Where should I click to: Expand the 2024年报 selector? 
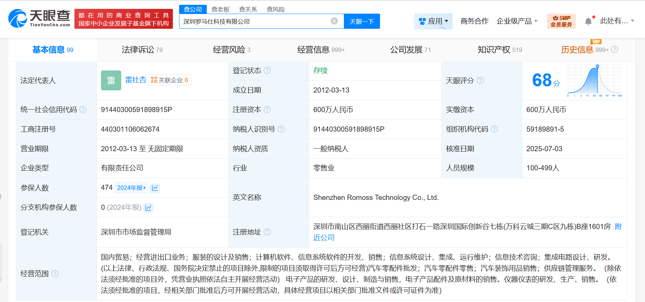click(131, 188)
